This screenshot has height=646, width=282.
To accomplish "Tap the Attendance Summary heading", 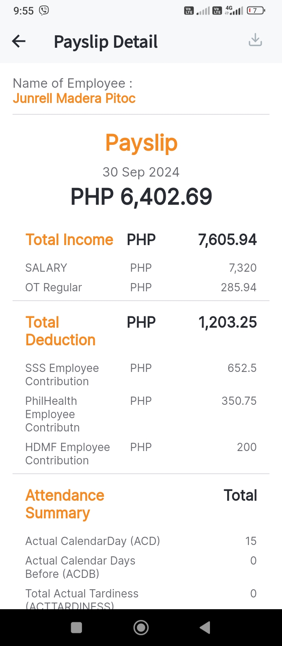I will point(65,504).
